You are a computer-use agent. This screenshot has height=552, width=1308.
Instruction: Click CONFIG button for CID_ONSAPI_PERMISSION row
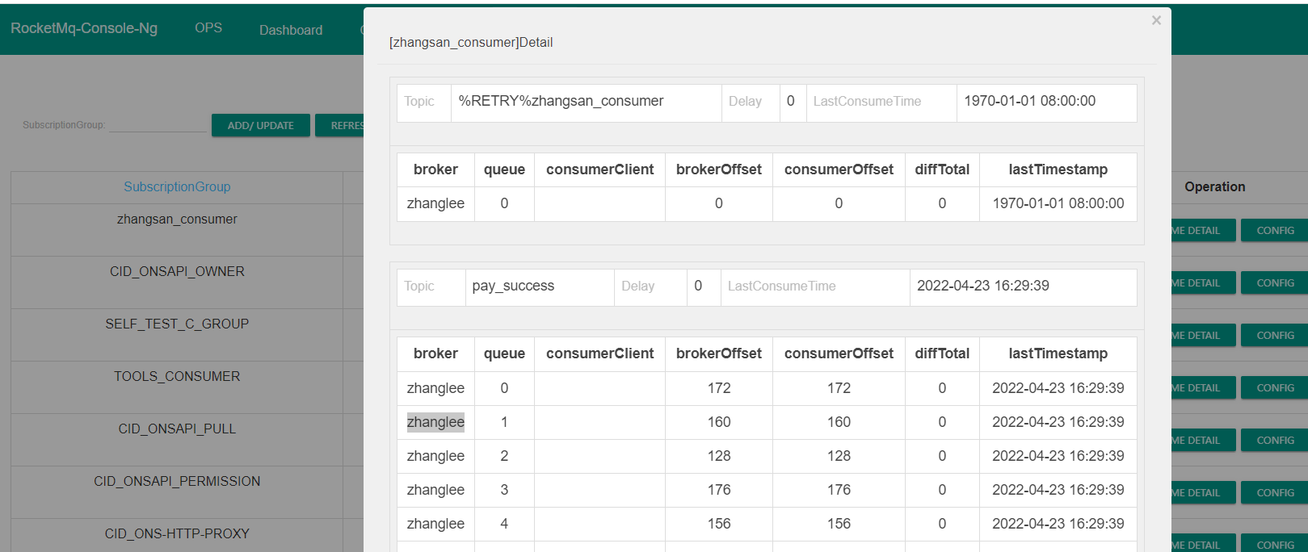point(1275,492)
